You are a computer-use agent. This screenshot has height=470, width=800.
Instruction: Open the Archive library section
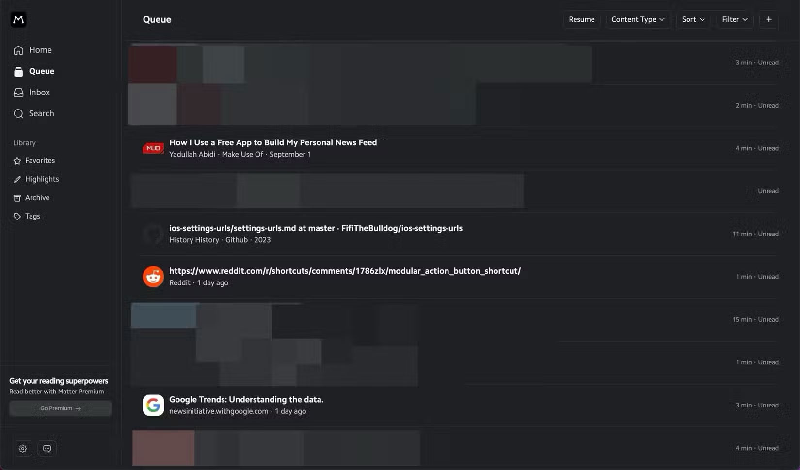(37, 198)
